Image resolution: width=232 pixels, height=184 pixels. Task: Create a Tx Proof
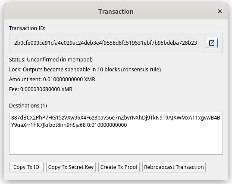119,167
